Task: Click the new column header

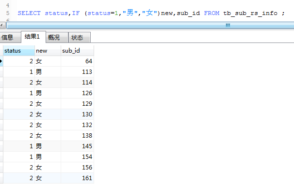Action: [48, 51]
